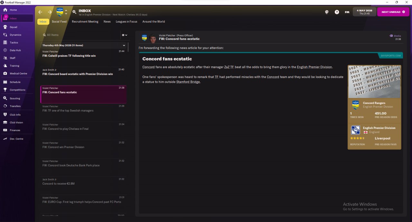The height and width of the screenshot is (222, 412).
Task: Open the Scouting magnifier icon
Action: [5, 98]
